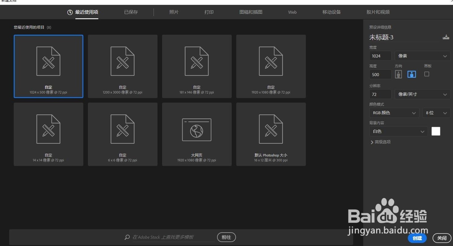Open the width units dropdown 像素
Image resolution: width=453 pixels, height=246 pixels.
click(422, 56)
